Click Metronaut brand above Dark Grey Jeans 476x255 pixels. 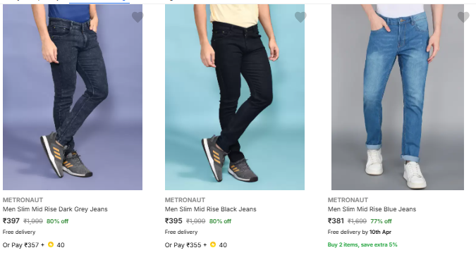click(23, 200)
